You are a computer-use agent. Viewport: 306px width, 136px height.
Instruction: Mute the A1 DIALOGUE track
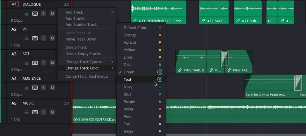[x=52, y=14]
